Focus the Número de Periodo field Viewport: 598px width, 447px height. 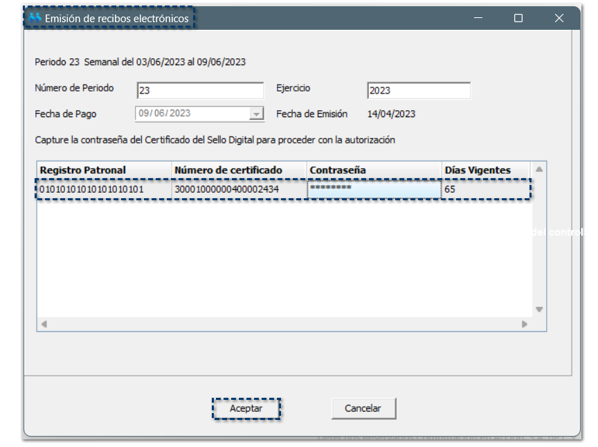[x=199, y=91]
